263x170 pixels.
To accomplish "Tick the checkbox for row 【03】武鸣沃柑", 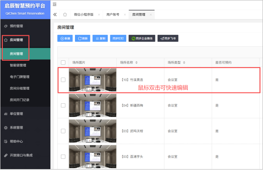I will pos(63,131).
